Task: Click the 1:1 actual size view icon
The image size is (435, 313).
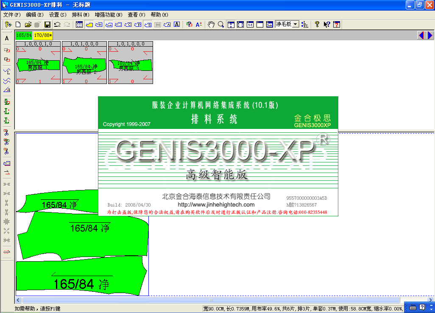Action: [250, 25]
